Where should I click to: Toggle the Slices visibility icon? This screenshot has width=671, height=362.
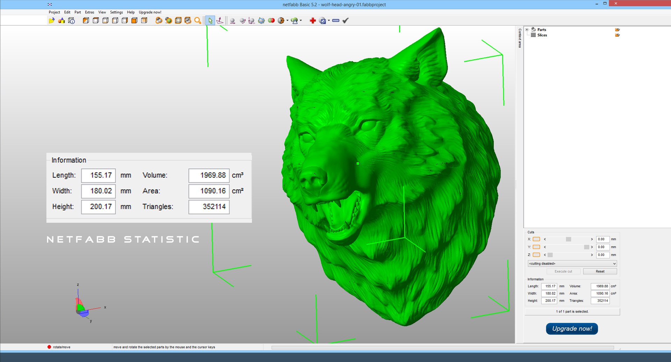(x=618, y=35)
